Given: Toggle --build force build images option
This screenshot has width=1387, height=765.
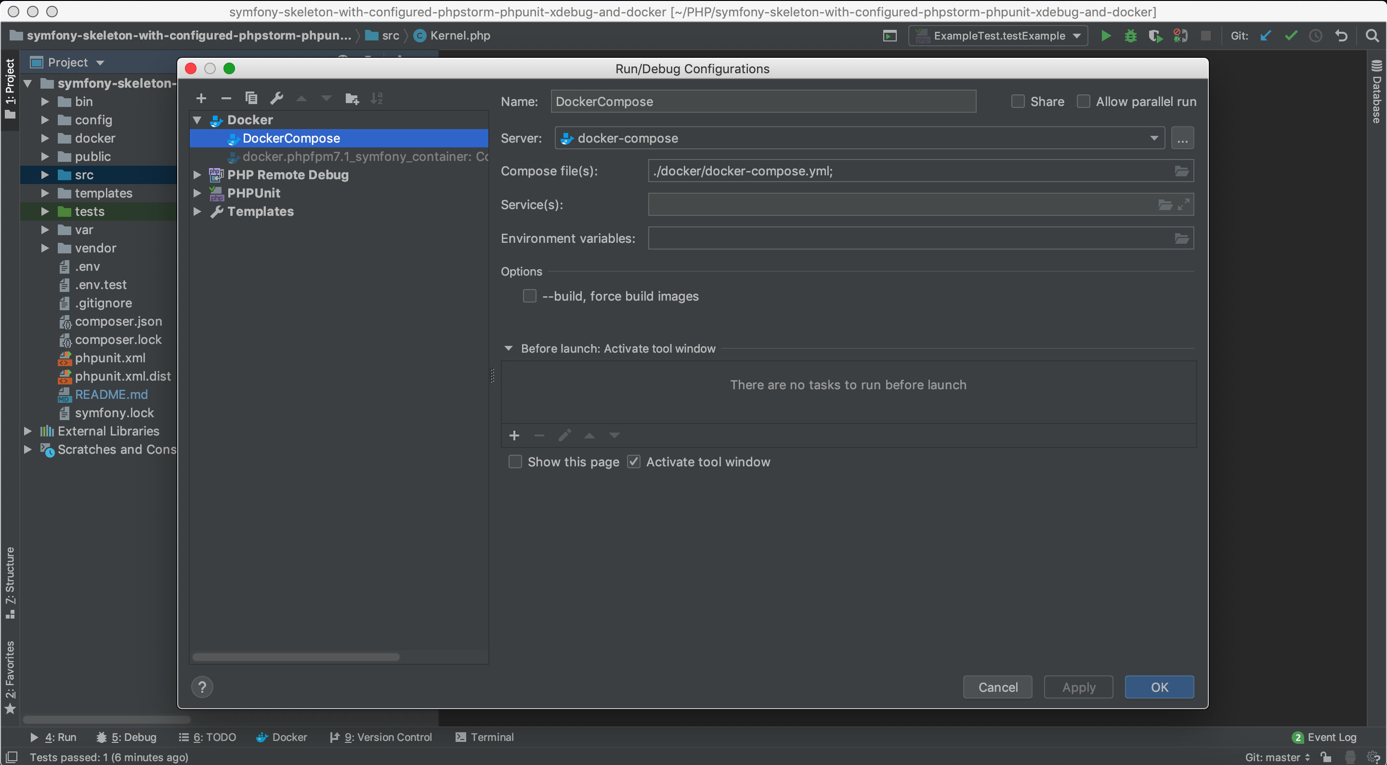Looking at the screenshot, I should 529,296.
